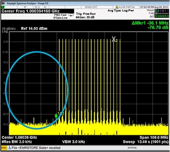170x152 pixels.
Task: Click the SENSE:EXT status field
Action: [x=91, y=7]
